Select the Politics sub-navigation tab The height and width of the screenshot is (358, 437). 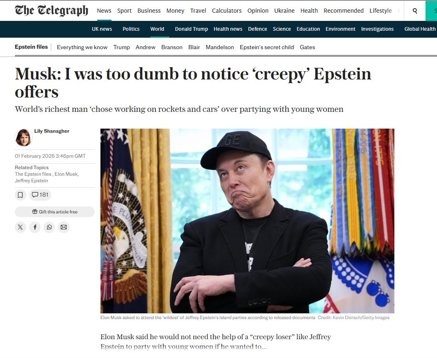[131, 29]
